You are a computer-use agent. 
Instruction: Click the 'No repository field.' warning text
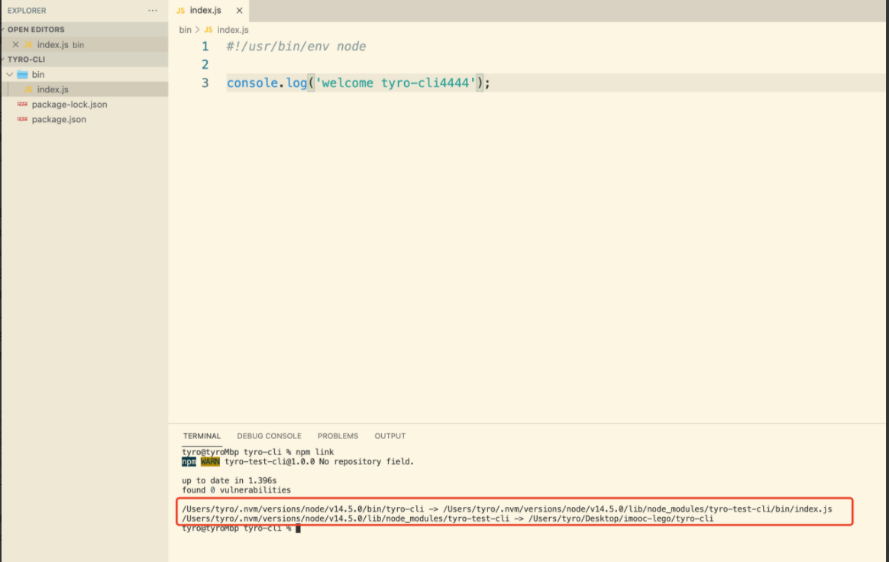point(367,462)
